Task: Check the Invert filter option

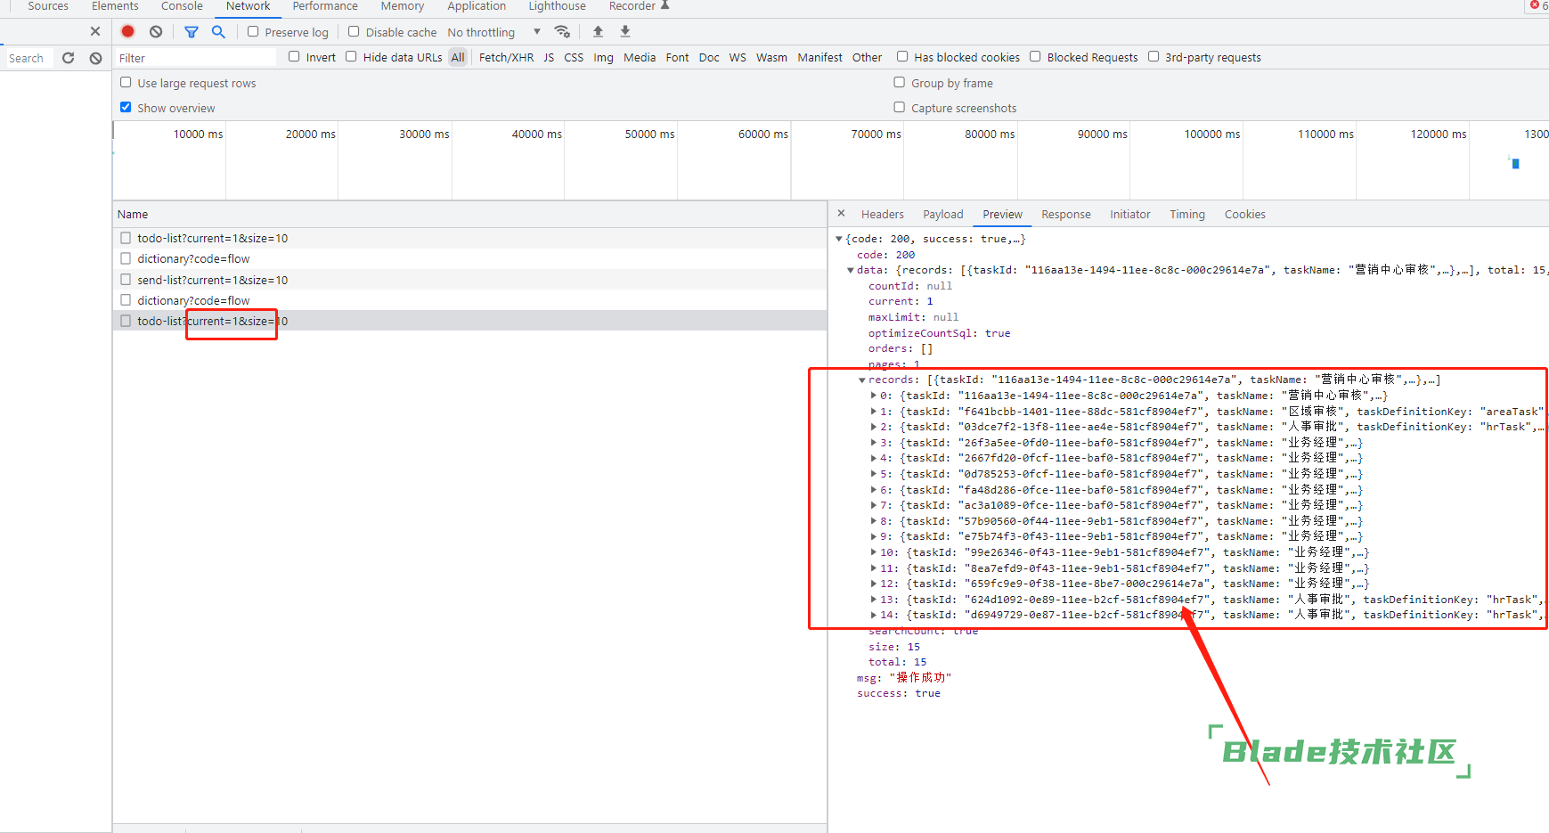Action: click(x=294, y=56)
